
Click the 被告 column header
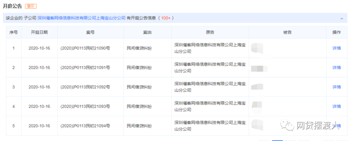(x=287, y=32)
